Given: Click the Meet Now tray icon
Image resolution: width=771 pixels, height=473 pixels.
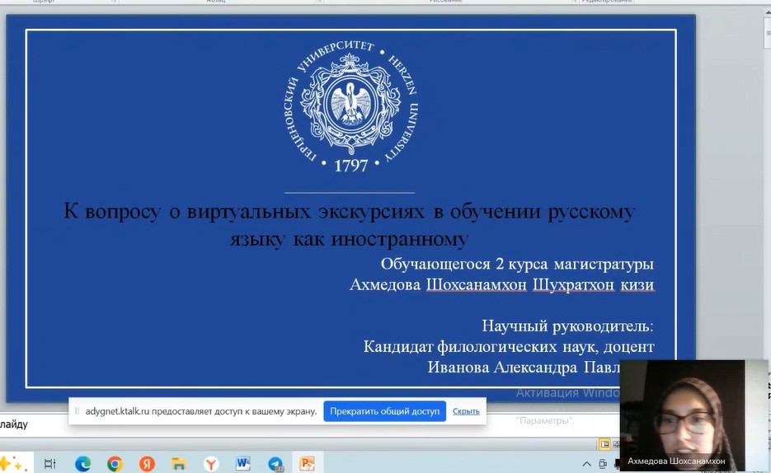Looking at the screenshot, I should click(x=603, y=464).
